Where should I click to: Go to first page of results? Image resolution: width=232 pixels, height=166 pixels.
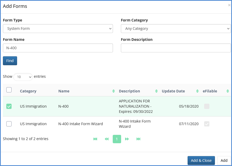(x=95, y=139)
